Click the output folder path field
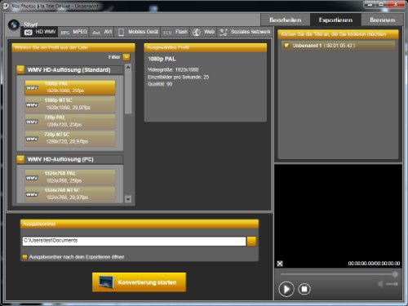The width and height of the screenshot is (408, 306). [x=134, y=241]
